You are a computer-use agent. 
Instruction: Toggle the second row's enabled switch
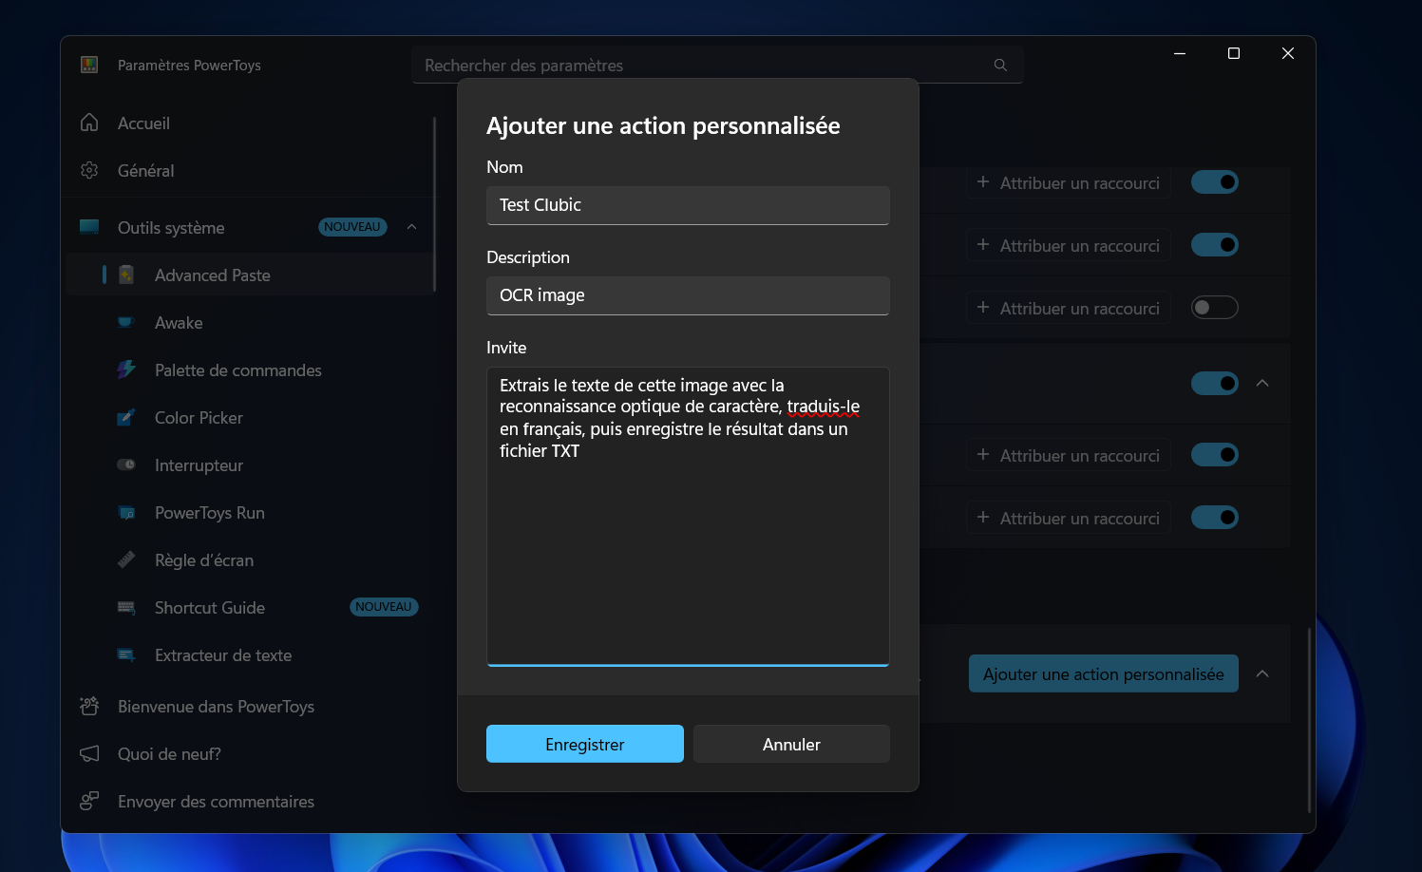click(1215, 244)
